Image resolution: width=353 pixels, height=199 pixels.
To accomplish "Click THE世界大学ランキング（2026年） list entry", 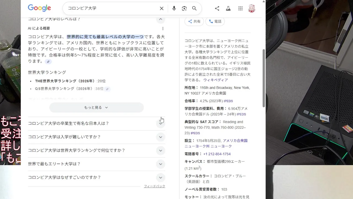I will pyautogui.click(x=70, y=81).
